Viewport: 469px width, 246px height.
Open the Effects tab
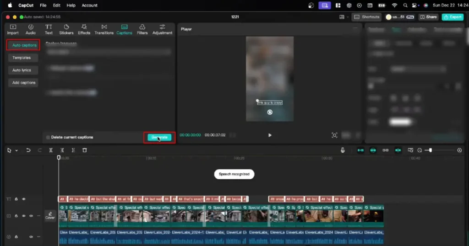point(84,30)
